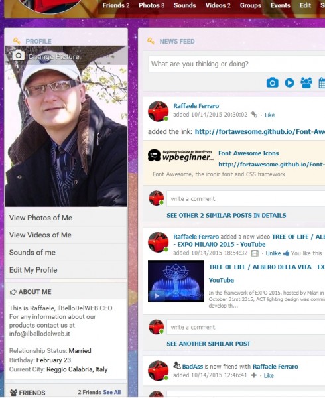Click avatar on BadAss friendship post
This screenshot has width=325, height=398.
159,371
